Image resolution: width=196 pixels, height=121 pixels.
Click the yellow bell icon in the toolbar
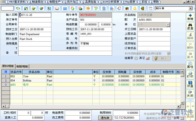point(135,8)
